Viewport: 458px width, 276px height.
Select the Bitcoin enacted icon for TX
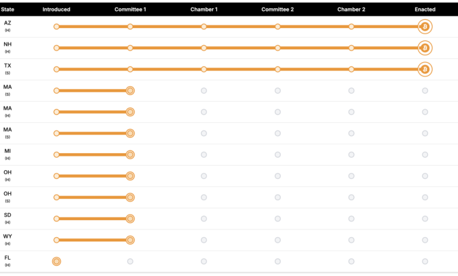(425, 69)
